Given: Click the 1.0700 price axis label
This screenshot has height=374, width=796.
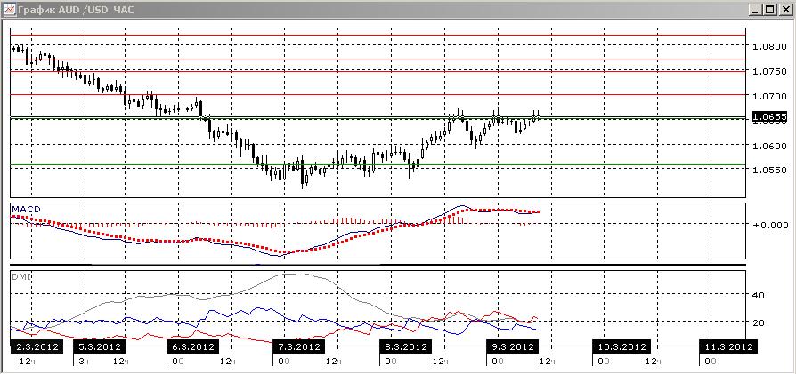Looking at the screenshot, I should pos(770,96).
